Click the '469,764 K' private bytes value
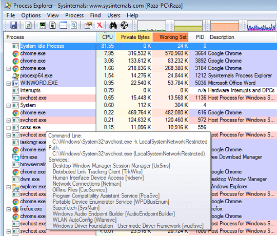Viewport: 277px width, 236px height. 140,112
